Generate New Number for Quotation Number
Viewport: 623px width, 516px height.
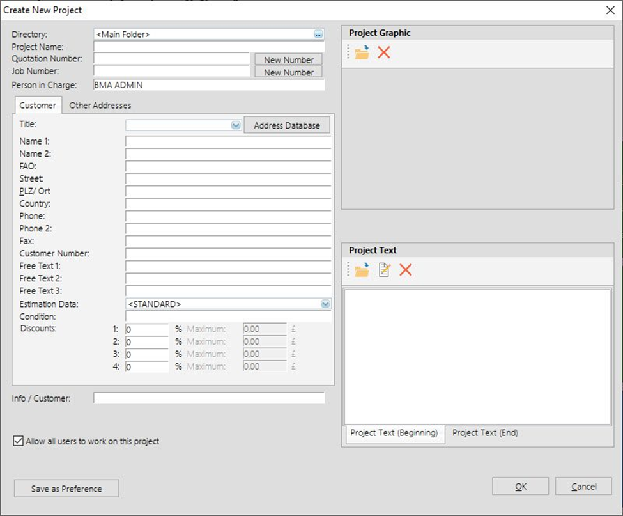pyautogui.click(x=288, y=59)
